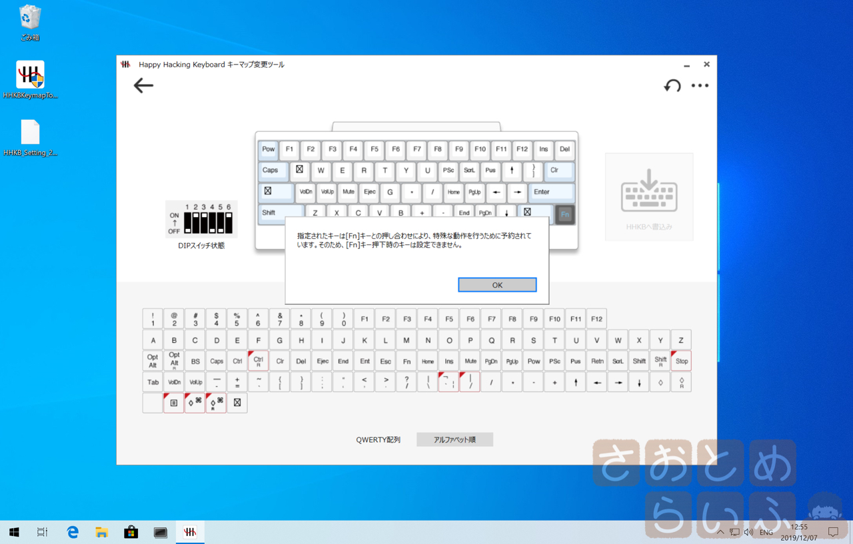Open the HHKB_Setting file on desktop
The width and height of the screenshot is (853, 544).
tap(30, 138)
